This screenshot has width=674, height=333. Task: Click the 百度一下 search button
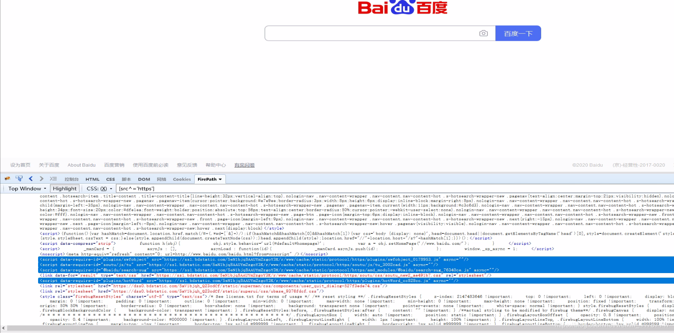518,33
